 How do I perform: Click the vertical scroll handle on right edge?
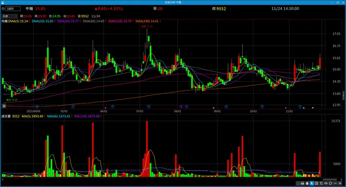(x=343, y=95)
